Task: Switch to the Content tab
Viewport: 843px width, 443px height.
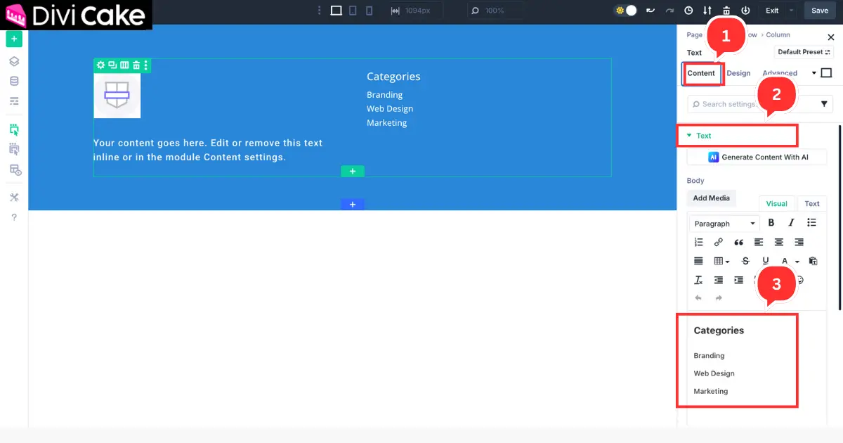Action: pyautogui.click(x=701, y=73)
